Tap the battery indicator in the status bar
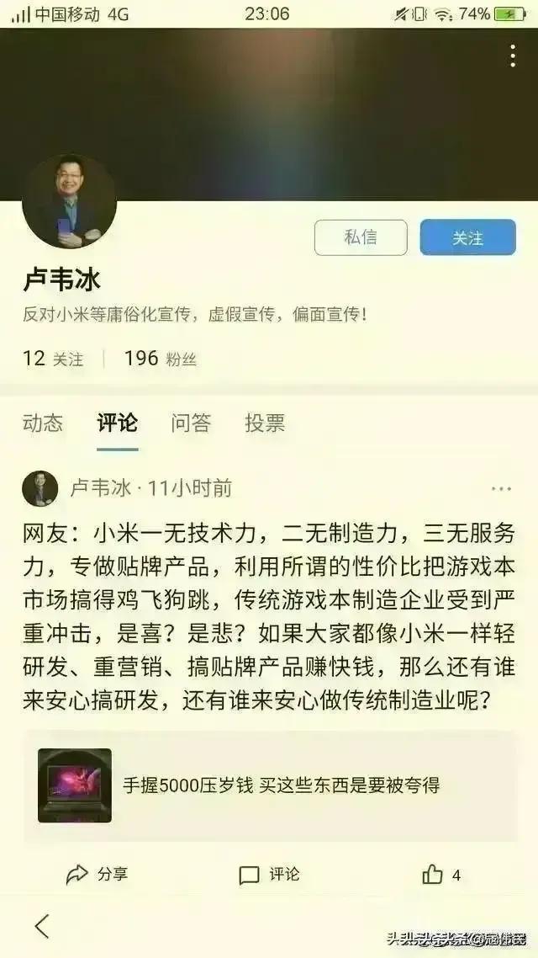The width and height of the screenshot is (538, 958). pos(509,14)
